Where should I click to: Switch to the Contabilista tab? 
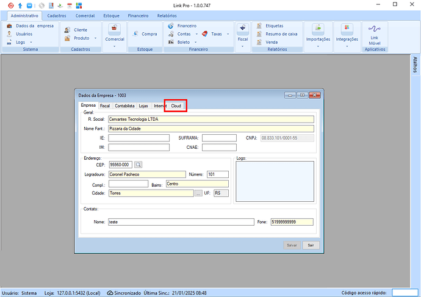tap(124, 106)
